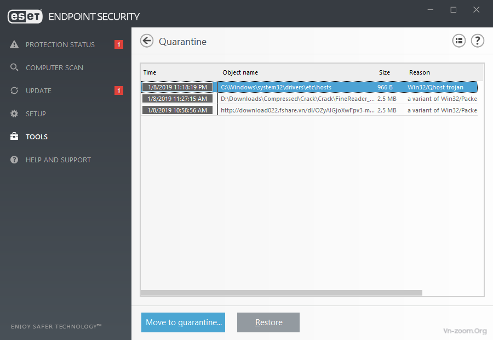Open the Protection Status section
Viewport: 493px width, 340px height.
point(60,45)
